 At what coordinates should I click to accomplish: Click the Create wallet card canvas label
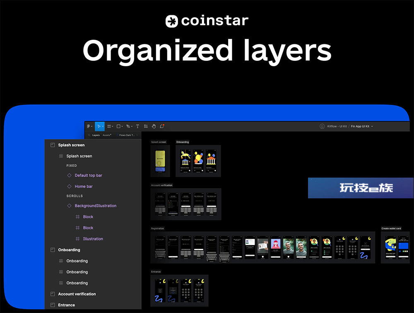click(x=391, y=229)
